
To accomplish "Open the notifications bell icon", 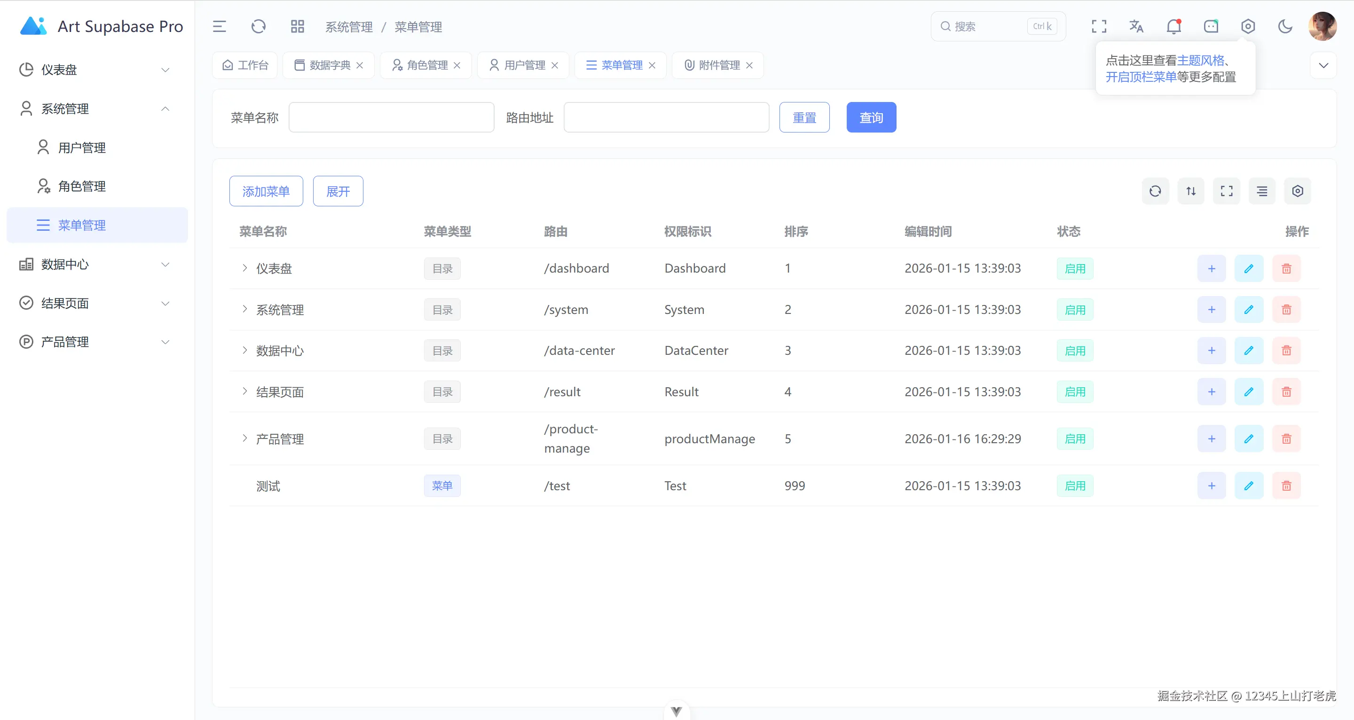I will pyautogui.click(x=1174, y=26).
